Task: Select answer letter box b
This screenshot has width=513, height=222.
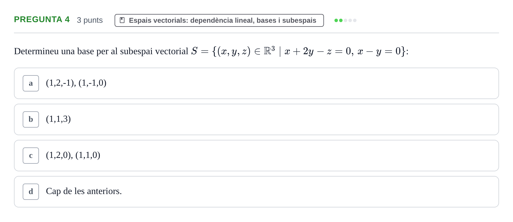Action: tap(31, 119)
